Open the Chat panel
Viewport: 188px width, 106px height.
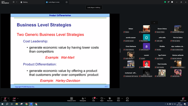pos(93,99)
